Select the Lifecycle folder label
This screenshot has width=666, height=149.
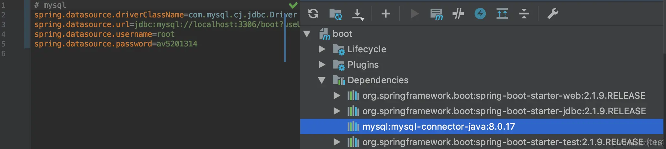tap(367, 49)
